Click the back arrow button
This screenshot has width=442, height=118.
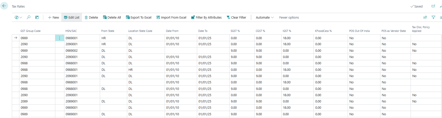4,6
